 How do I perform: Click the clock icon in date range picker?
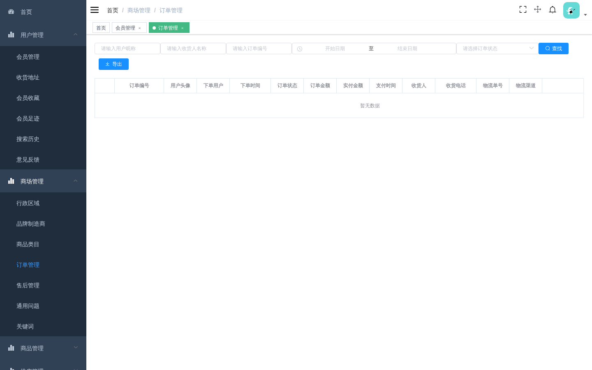pyautogui.click(x=300, y=49)
